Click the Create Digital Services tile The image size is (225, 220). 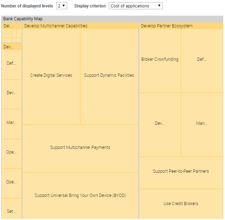click(x=51, y=75)
